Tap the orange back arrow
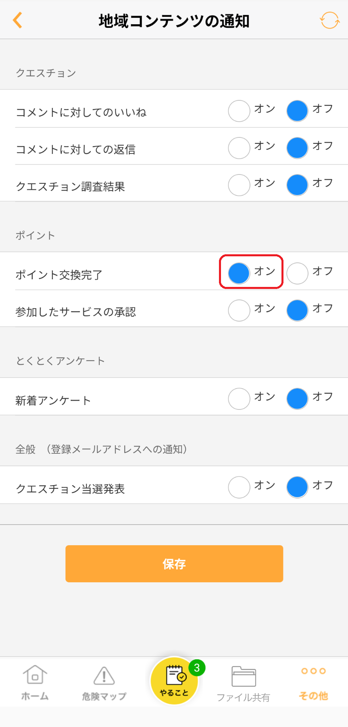The height and width of the screenshot is (727, 348). point(17,20)
